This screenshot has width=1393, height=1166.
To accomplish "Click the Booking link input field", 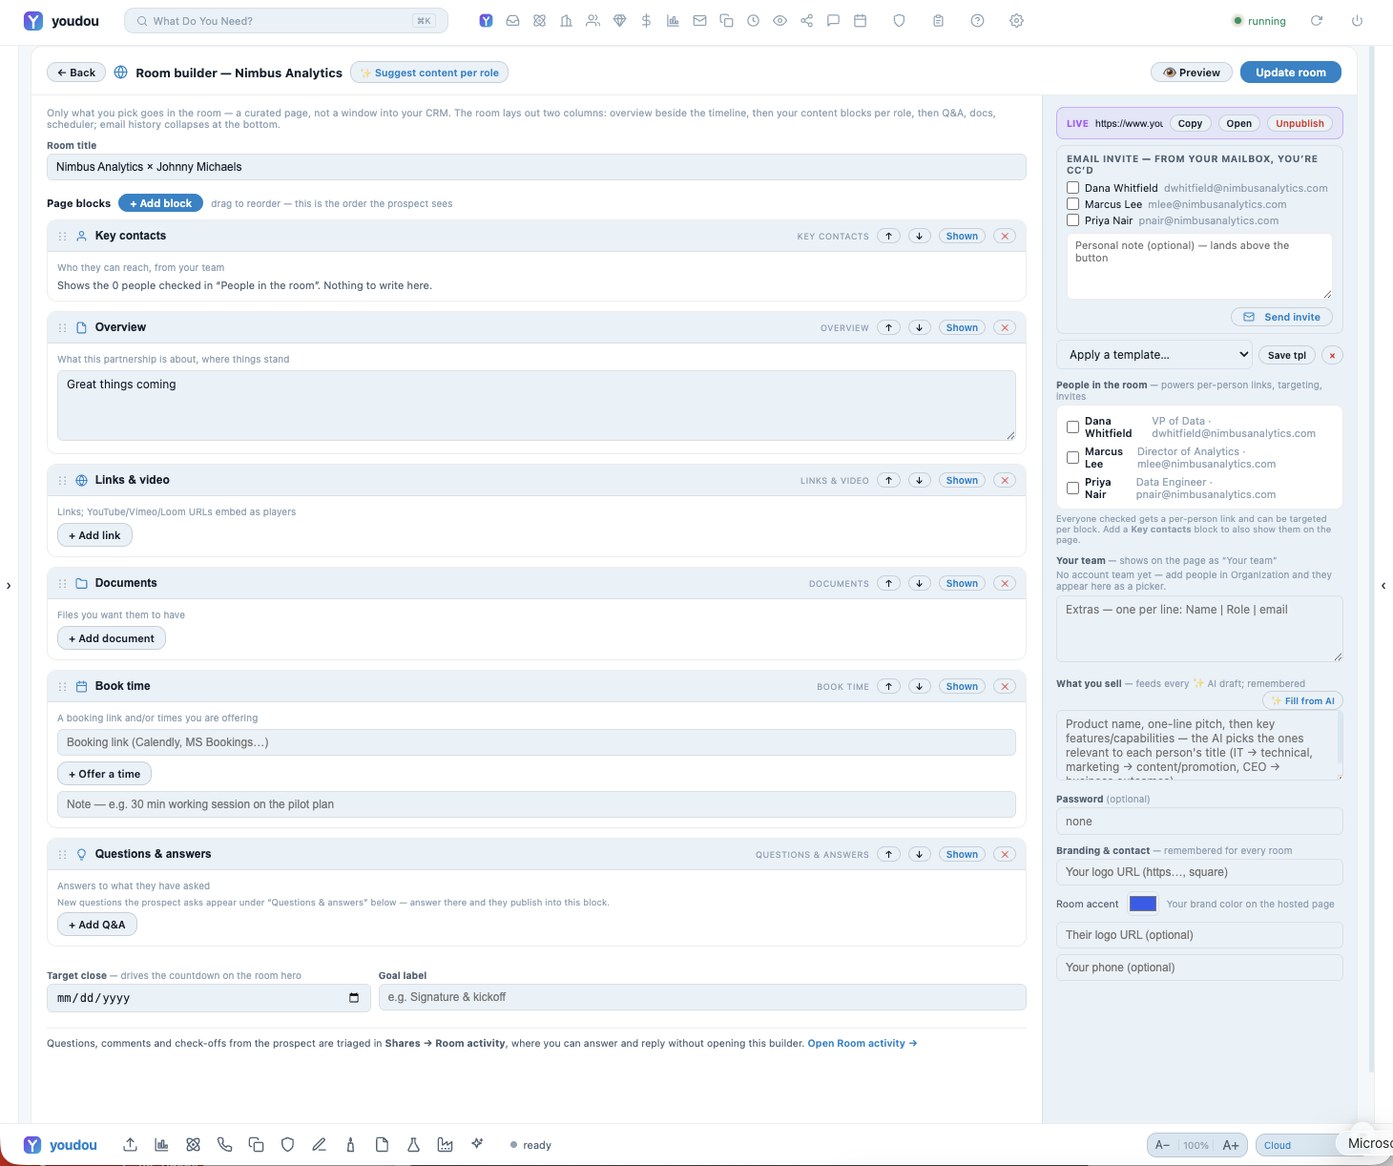I will pyautogui.click(x=536, y=742).
